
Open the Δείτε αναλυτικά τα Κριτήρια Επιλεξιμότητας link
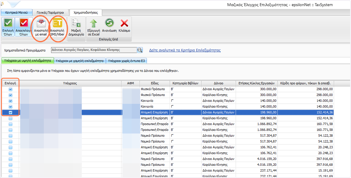(x=185, y=50)
